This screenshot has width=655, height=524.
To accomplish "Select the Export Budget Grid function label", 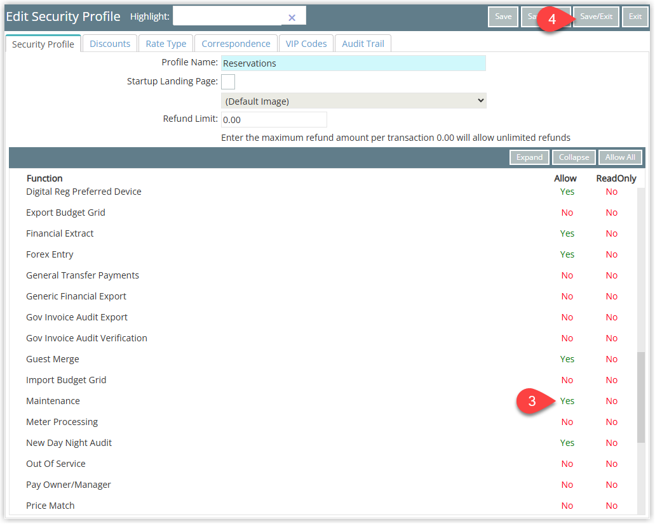I will pyautogui.click(x=65, y=213).
